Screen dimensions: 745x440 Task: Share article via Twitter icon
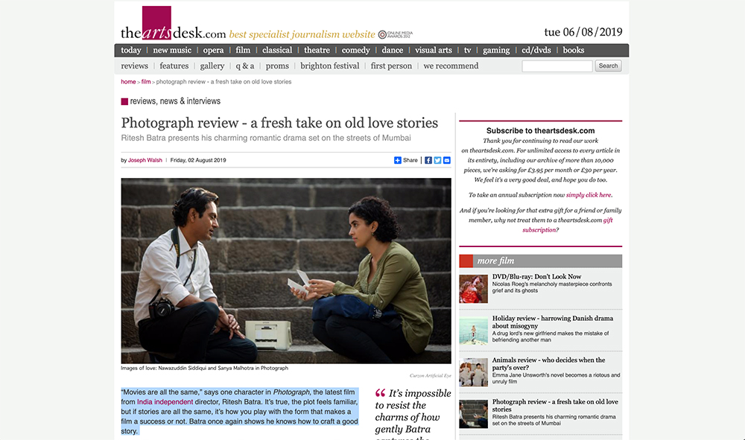tap(437, 160)
